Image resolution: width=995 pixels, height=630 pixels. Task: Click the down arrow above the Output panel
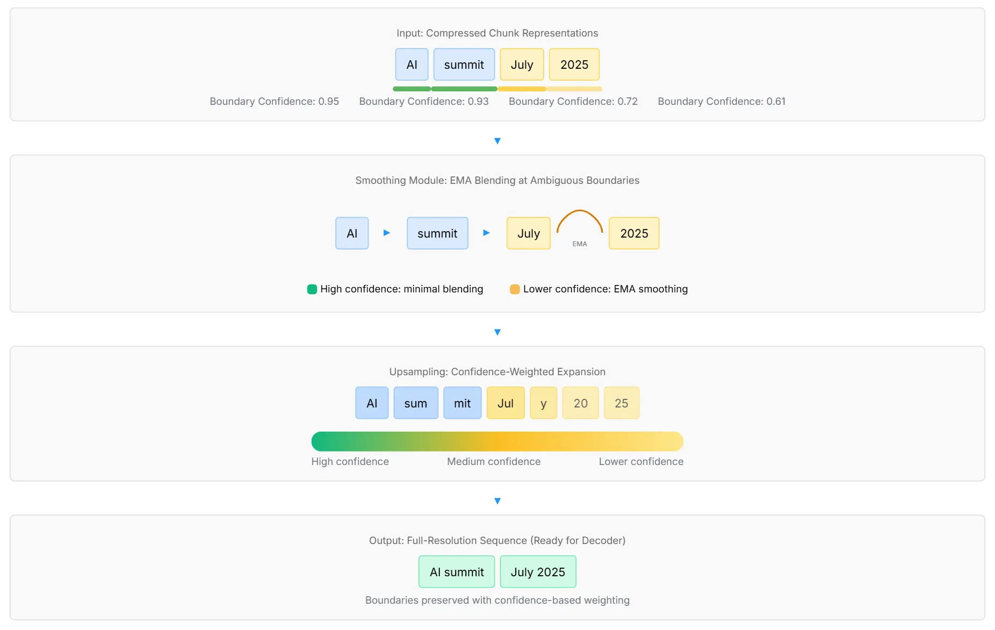tap(497, 501)
